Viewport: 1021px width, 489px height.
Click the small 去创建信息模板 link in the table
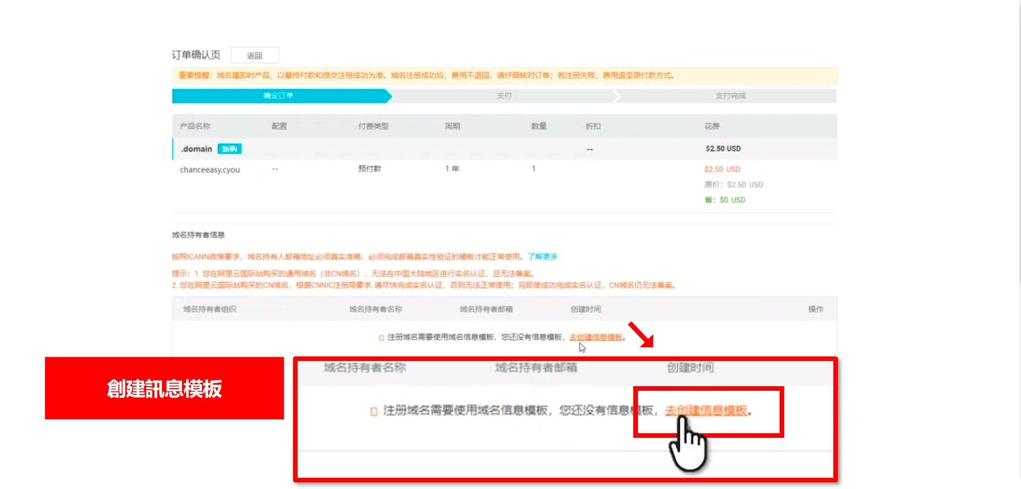click(x=596, y=337)
